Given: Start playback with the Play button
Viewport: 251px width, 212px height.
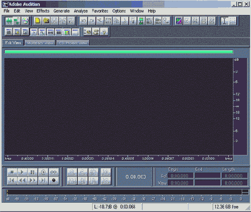Looking at the screenshot, I should coord(22,172).
